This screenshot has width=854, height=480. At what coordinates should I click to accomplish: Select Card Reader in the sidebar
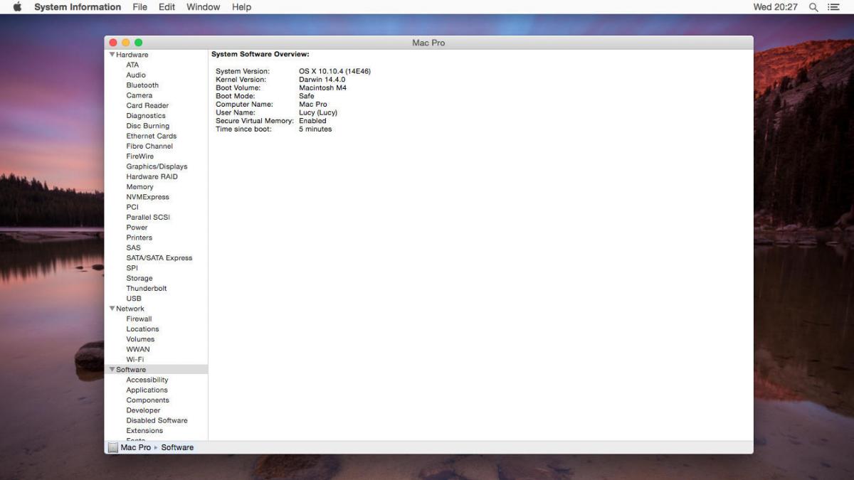point(147,105)
